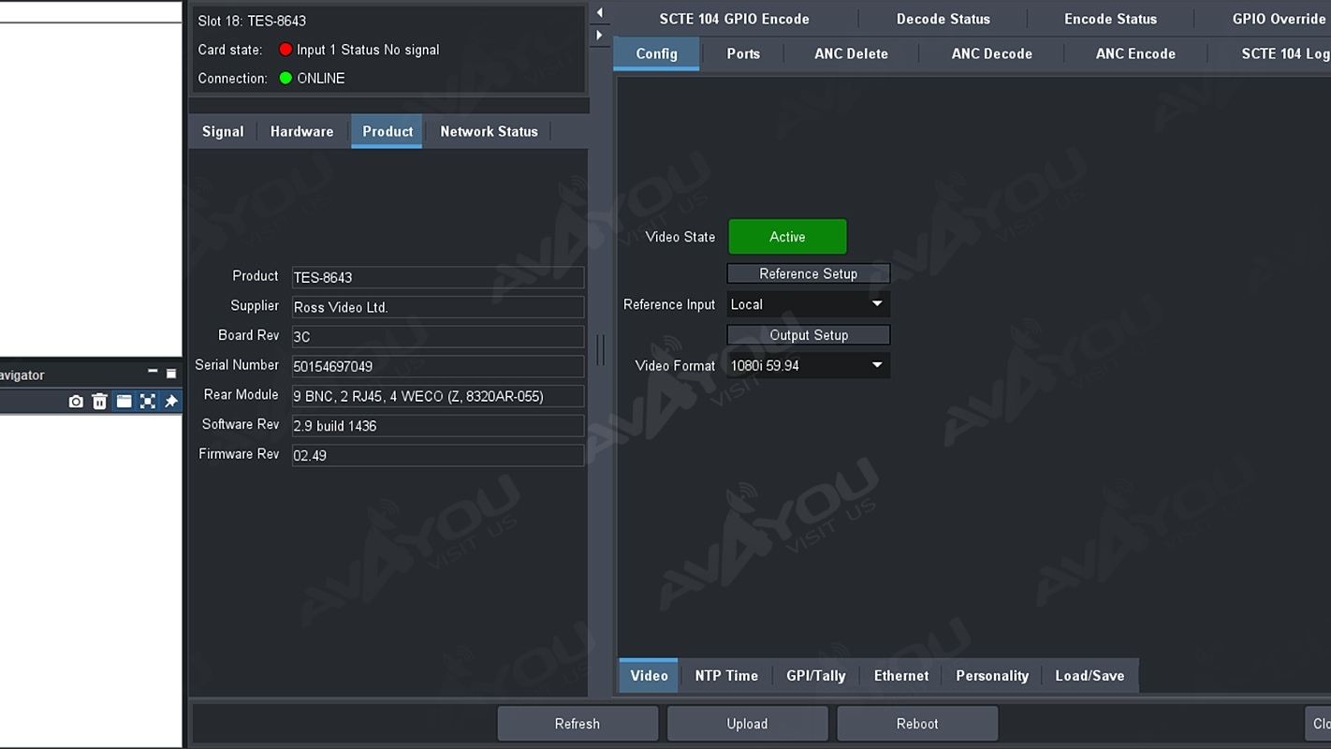Click the fit-to-screen arrows icon in navigator
This screenshot has height=749, width=1331.
148,402
